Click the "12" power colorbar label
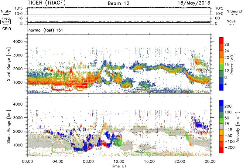 [227, 71]
